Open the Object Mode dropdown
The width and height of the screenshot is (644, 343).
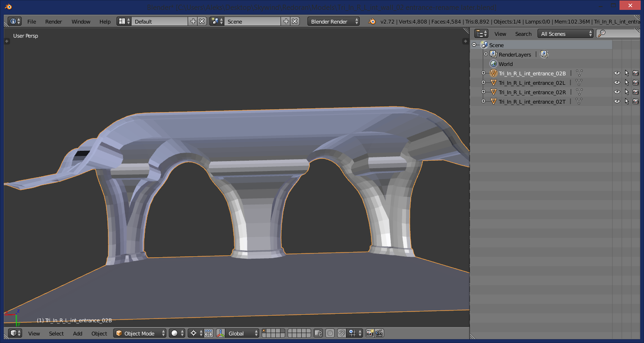[x=140, y=333]
